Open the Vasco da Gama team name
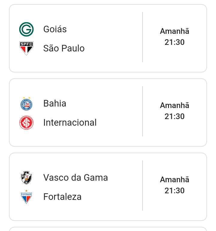 click(x=76, y=178)
